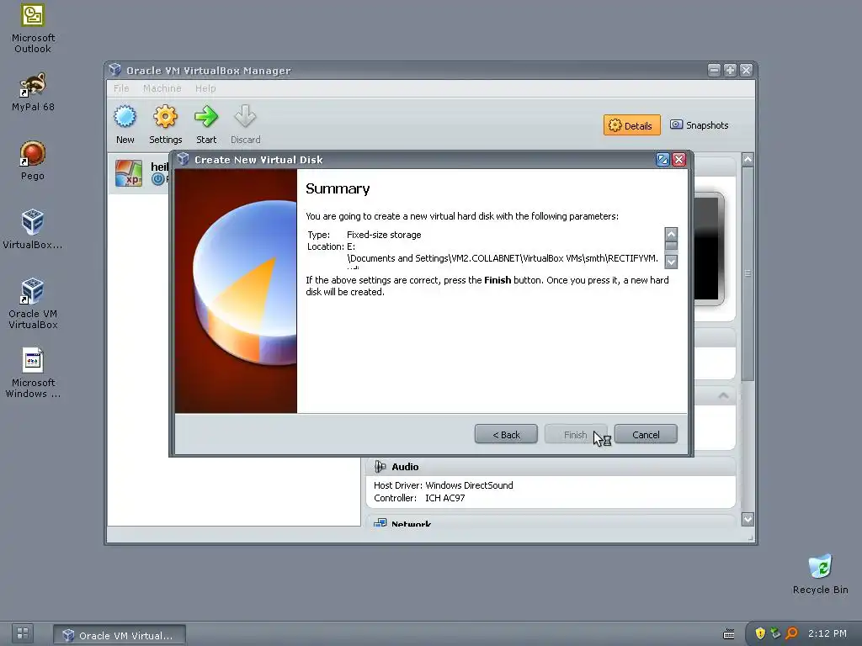The width and height of the screenshot is (862, 646).
Task: Click the keyboard tray icon
Action: (729, 634)
